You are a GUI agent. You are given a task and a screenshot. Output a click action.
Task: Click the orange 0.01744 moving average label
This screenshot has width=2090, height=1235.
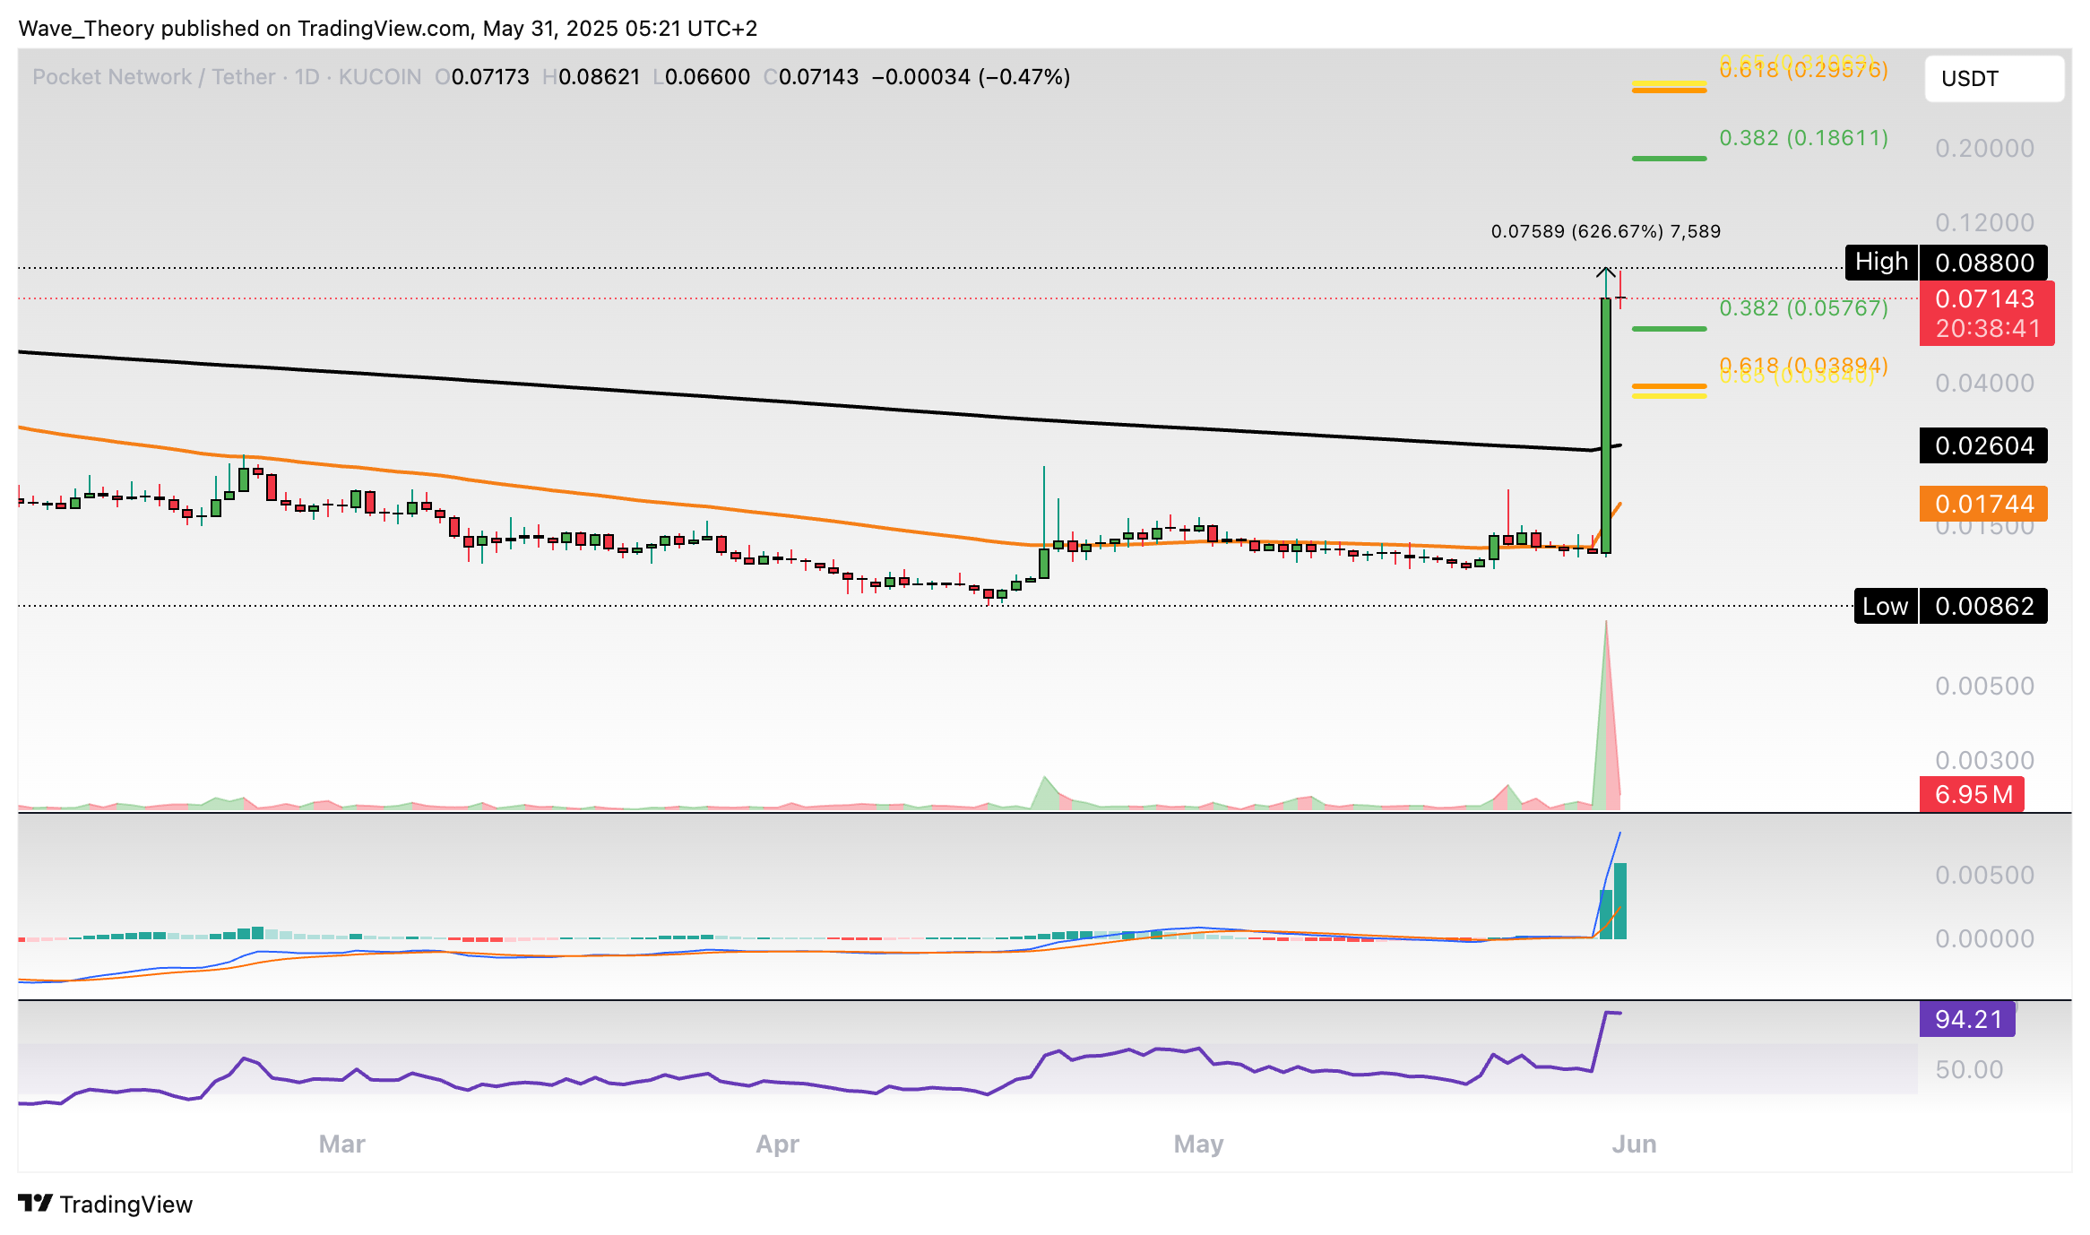tap(1982, 504)
